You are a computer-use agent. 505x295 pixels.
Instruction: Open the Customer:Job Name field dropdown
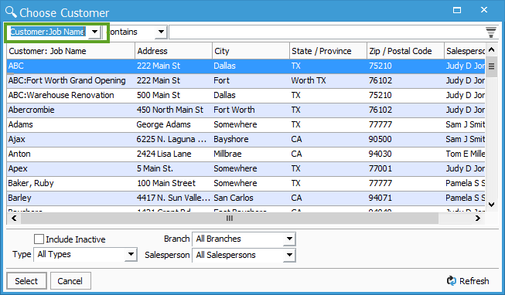94,32
